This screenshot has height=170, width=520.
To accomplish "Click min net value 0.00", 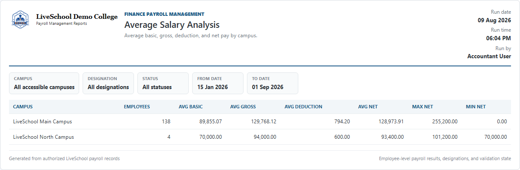I will (x=502, y=122).
